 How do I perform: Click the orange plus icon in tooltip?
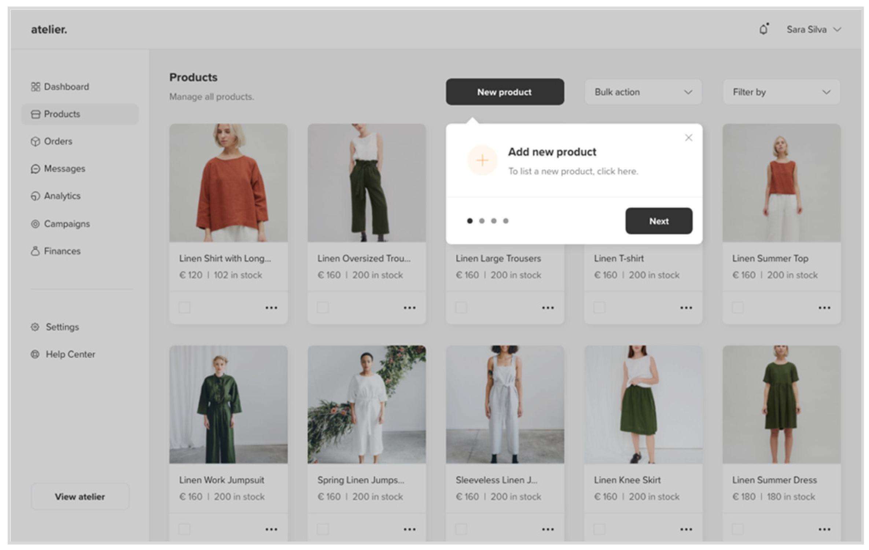click(482, 160)
